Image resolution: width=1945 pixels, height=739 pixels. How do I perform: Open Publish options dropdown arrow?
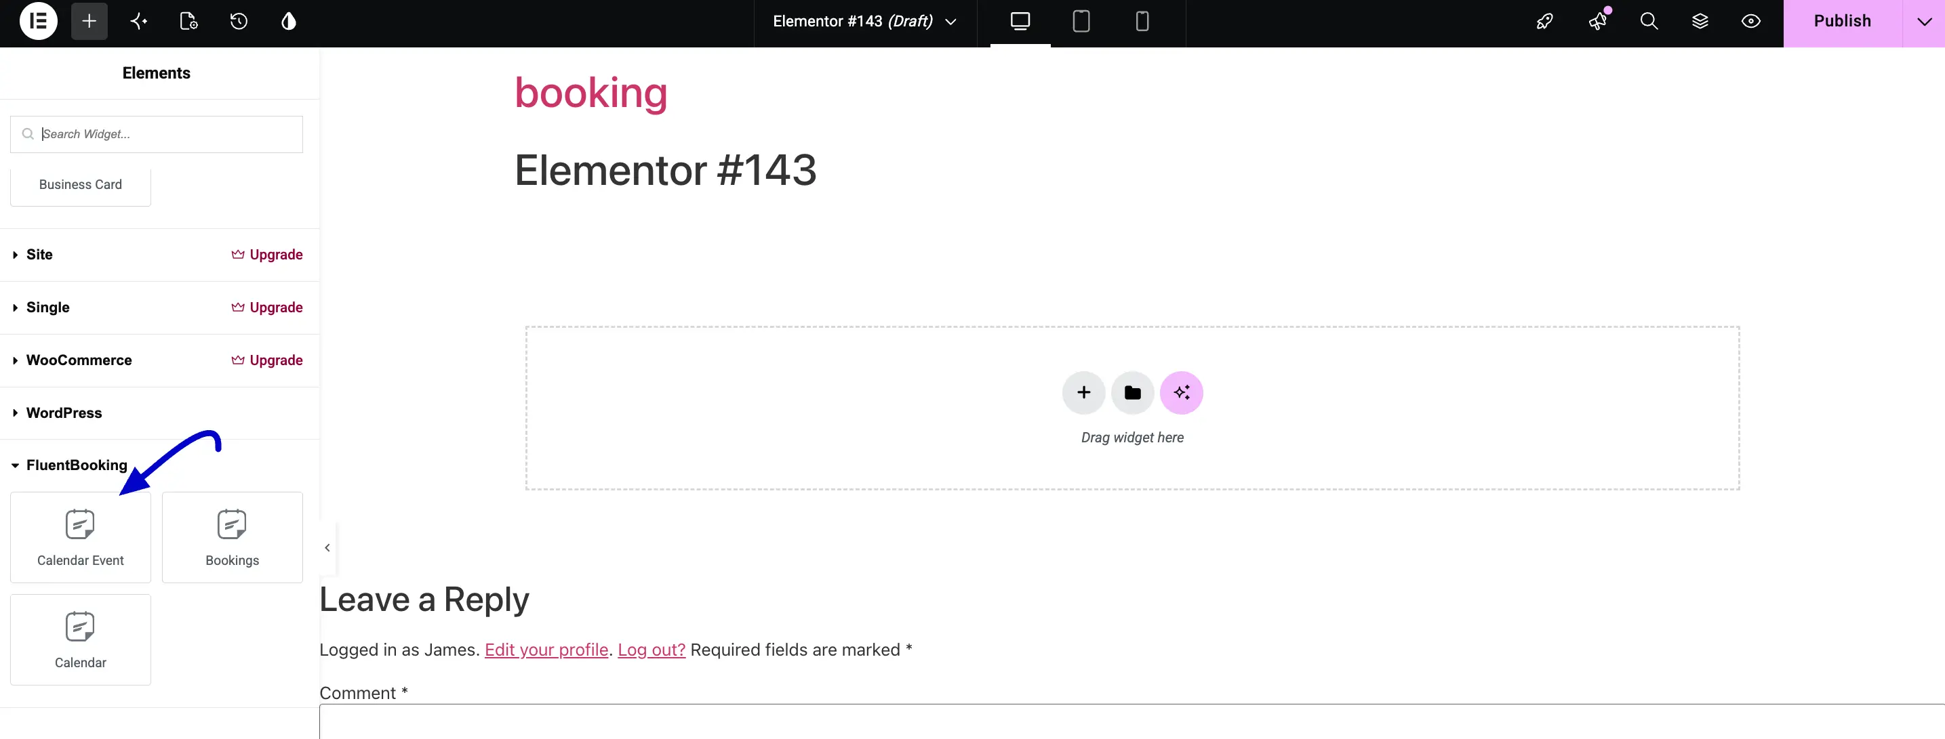[1924, 22]
